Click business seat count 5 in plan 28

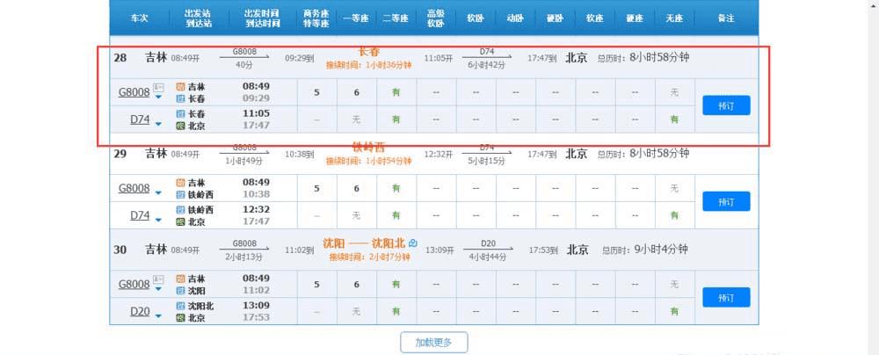[316, 92]
